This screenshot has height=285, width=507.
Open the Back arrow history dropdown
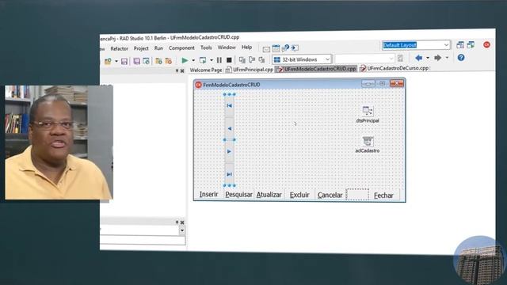pyautogui.click(x=428, y=58)
